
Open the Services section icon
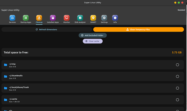(x=12, y=18)
